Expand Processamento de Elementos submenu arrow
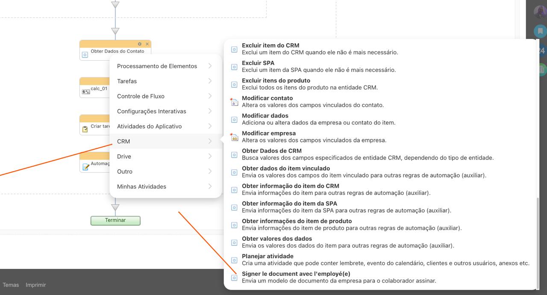Screen dimensions: 547x295 pyautogui.click(x=210, y=66)
